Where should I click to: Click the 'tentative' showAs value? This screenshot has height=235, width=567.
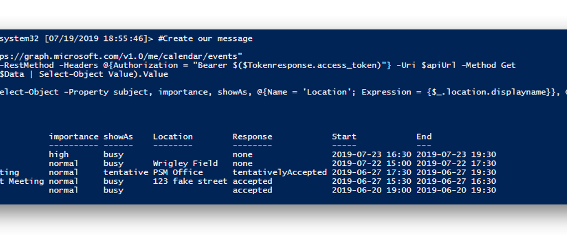pyautogui.click(x=126, y=172)
